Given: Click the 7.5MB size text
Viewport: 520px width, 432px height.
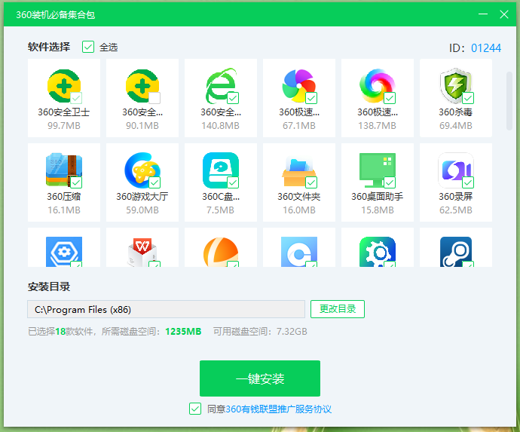Looking at the screenshot, I should 221,210.
